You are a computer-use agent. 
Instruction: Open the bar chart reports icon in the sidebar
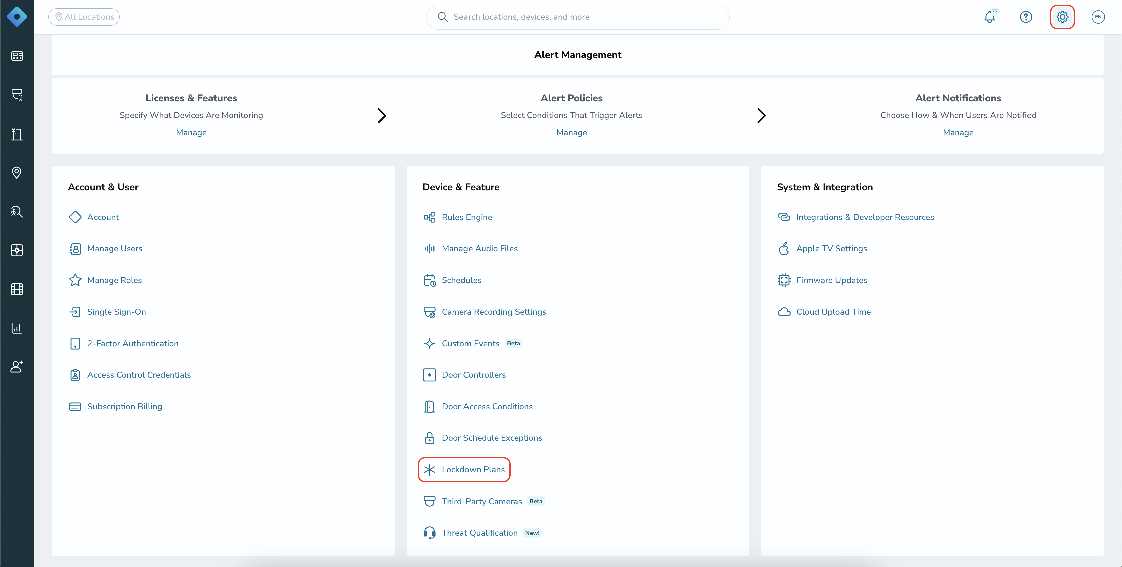17,328
